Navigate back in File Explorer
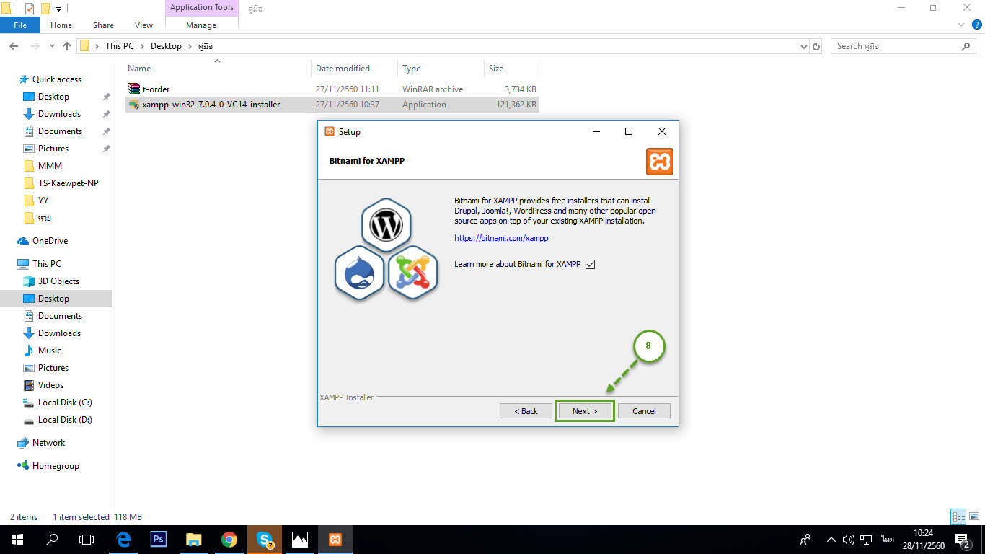This screenshot has height=554, width=985. 14,46
